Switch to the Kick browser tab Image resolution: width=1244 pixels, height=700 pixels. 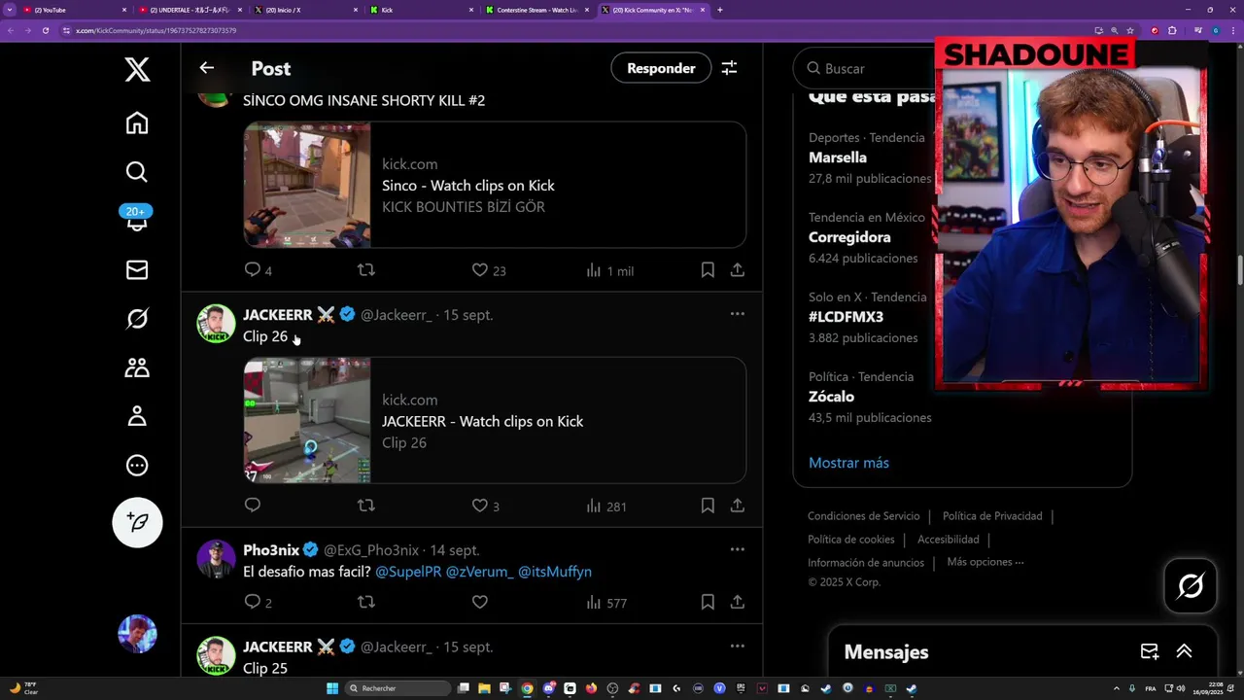click(x=422, y=10)
